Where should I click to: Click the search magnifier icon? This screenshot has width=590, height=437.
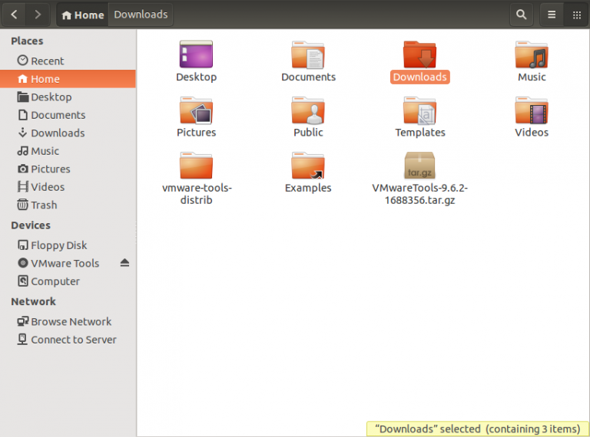(522, 15)
